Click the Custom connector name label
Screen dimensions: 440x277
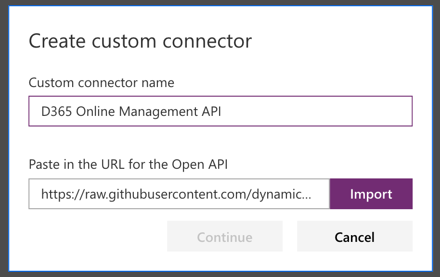point(101,83)
